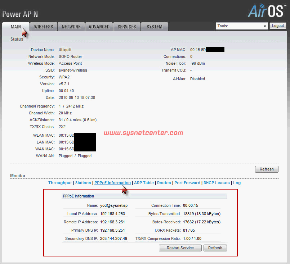The height and width of the screenshot is (264, 290).
Task: Open the PPPoE Information link
Action: [112, 183]
